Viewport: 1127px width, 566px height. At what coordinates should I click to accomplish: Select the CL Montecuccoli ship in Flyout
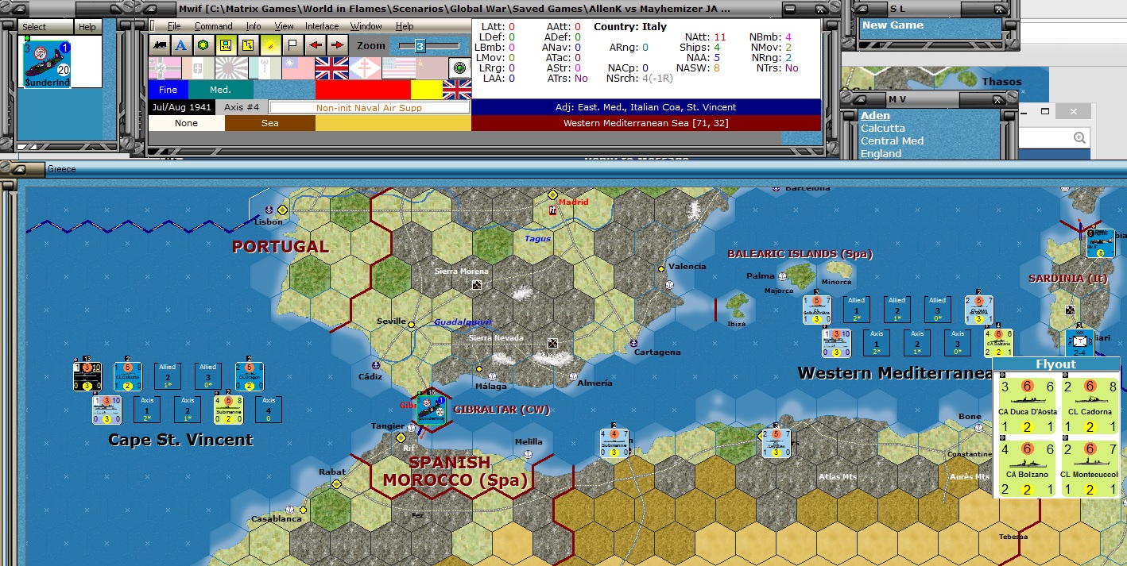click(1088, 468)
